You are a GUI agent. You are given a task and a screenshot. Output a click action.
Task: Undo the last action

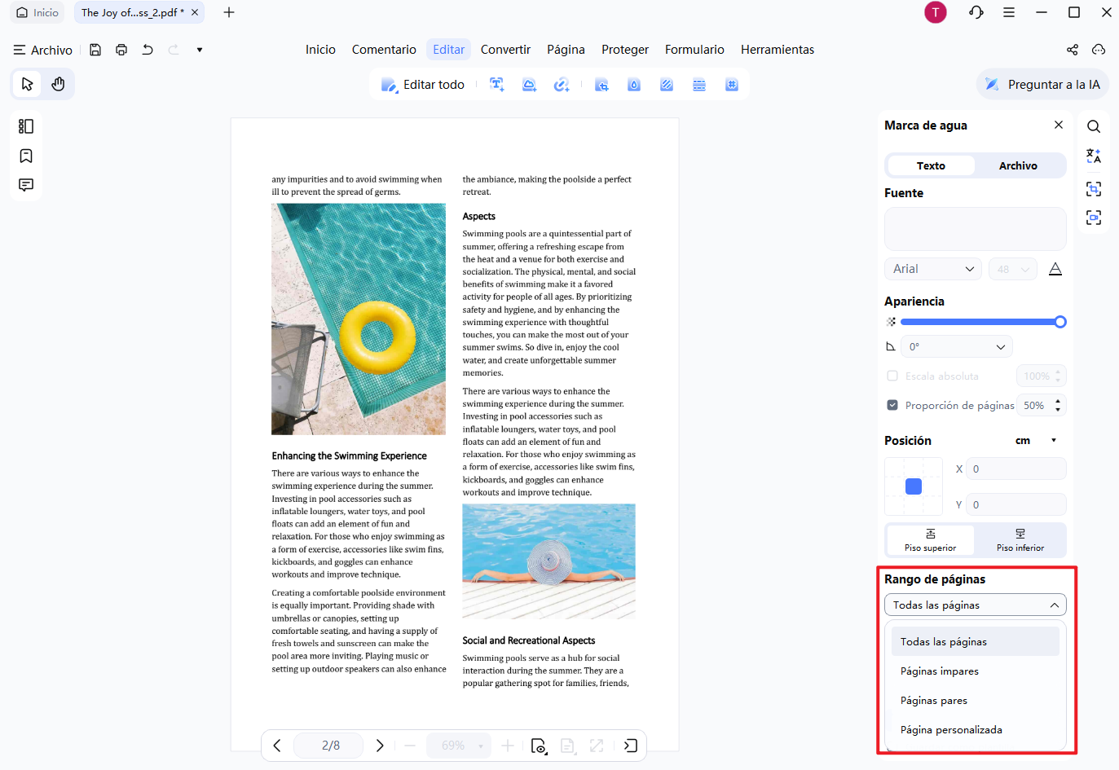tap(148, 50)
